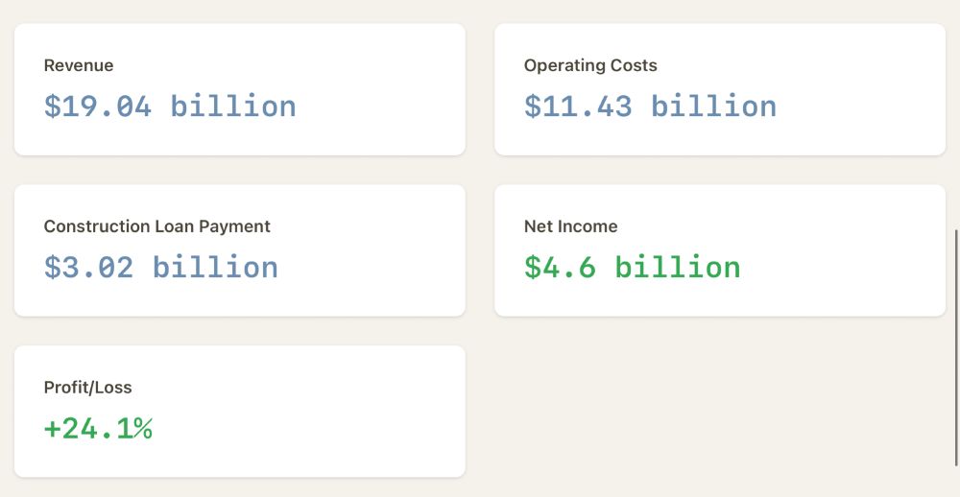
Task: Click the word billion in the Net Income card
Action: [678, 267]
